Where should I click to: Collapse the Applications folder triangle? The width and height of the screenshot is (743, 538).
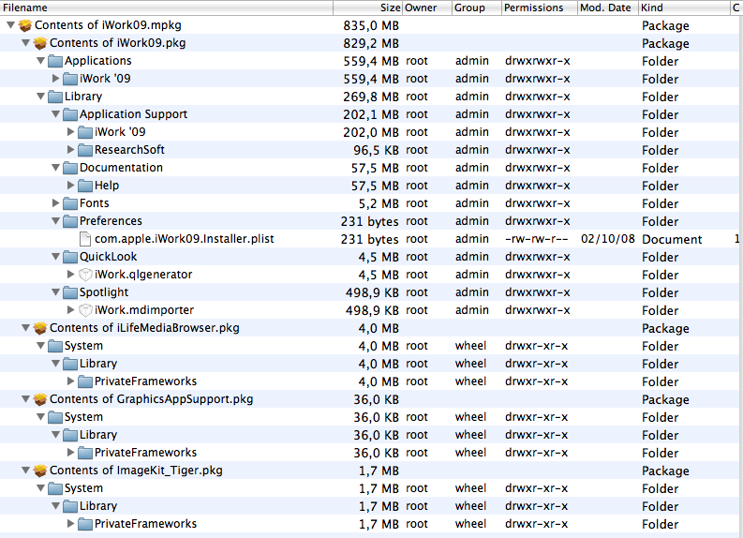(x=40, y=61)
